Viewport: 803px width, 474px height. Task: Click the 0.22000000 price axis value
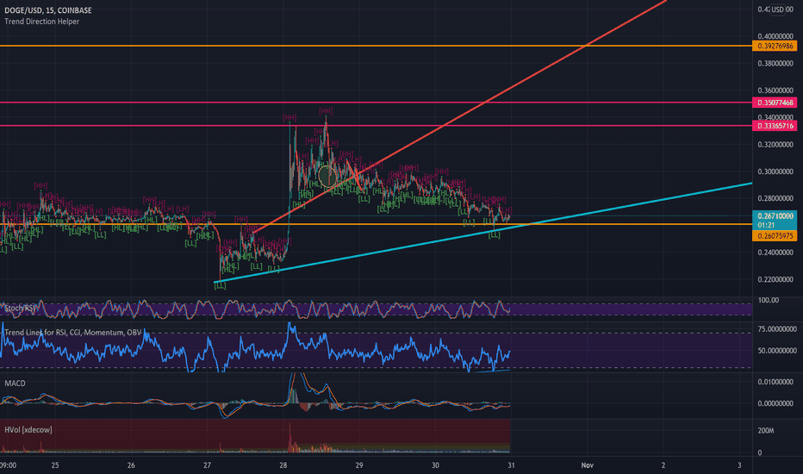(x=775, y=280)
